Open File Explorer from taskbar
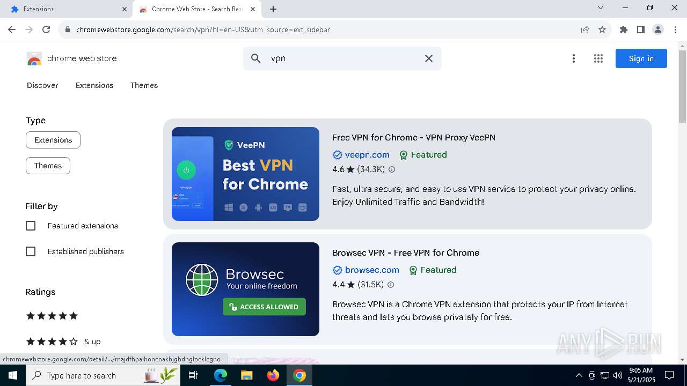The height and width of the screenshot is (386, 687). (x=247, y=375)
